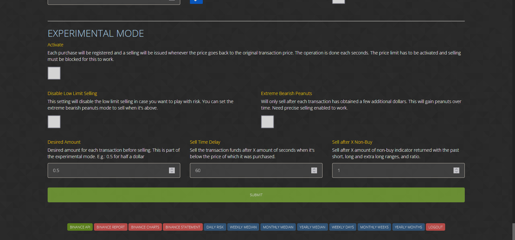Check the Extreme Bearish Peanuts box
The image size is (515, 240).
267,122
